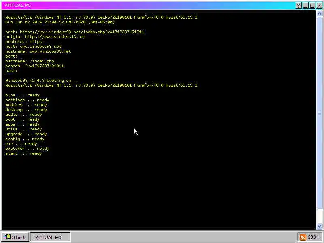Open the RSS feed tray icon
Screen dimensions: 324x243
click(303, 237)
